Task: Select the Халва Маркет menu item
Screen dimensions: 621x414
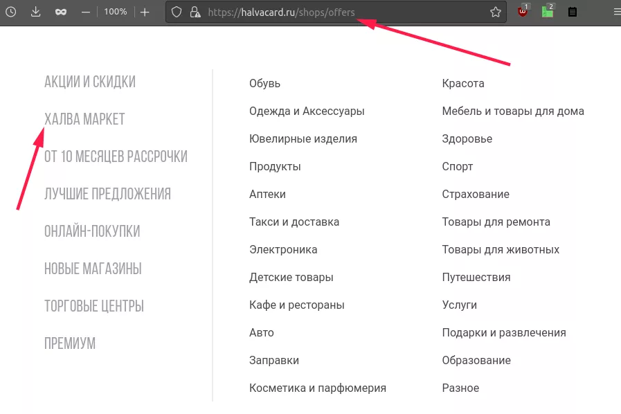Action: click(x=84, y=119)
